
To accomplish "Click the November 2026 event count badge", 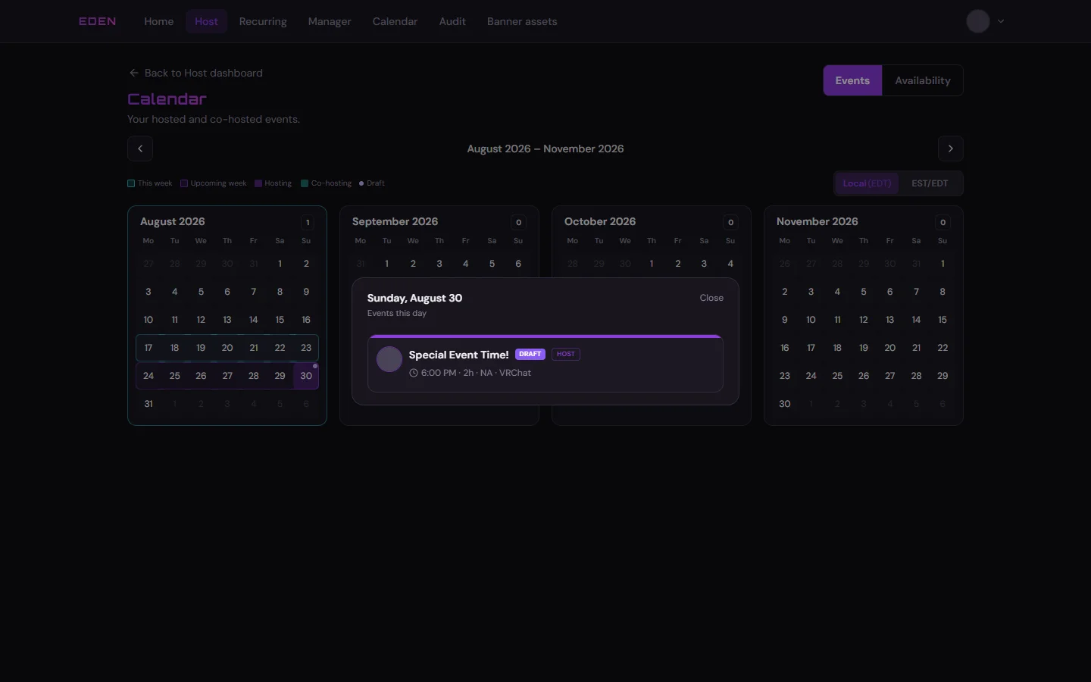I will pyautogui.click(x=943, y=222).
